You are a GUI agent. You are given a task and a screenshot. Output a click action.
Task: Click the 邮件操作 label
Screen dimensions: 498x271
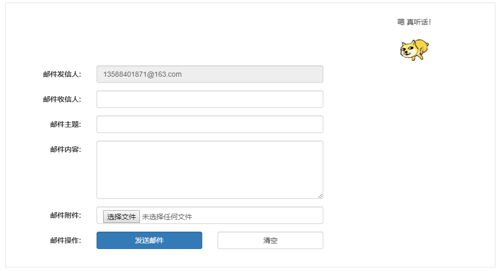pyautogui.click(x=66, y=240)
